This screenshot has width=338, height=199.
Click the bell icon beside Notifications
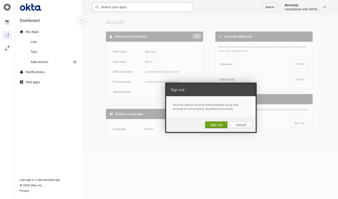[x=22, y=72]
